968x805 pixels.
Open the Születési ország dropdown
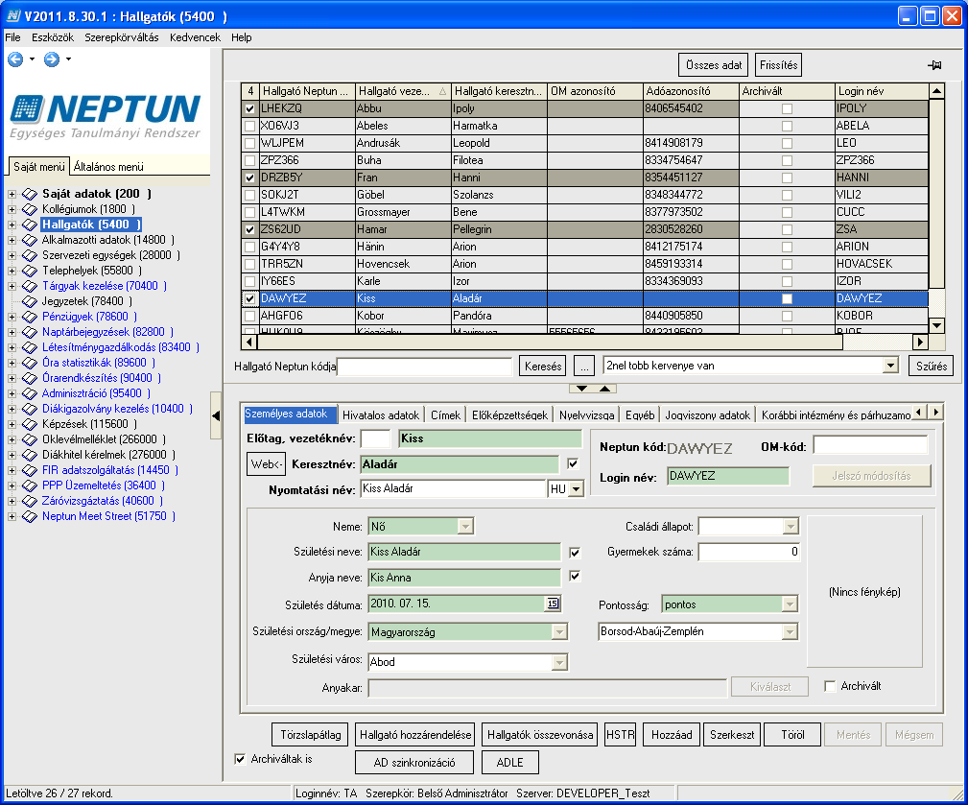pos(559,631)
